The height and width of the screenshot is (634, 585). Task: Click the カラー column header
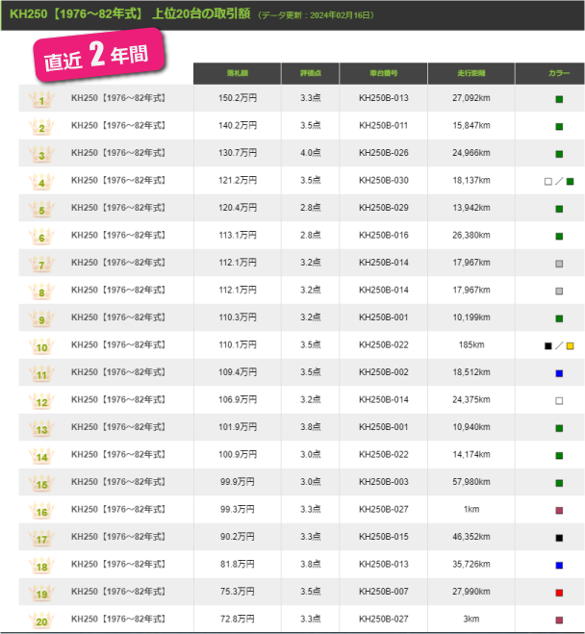(x=558, y=74)
